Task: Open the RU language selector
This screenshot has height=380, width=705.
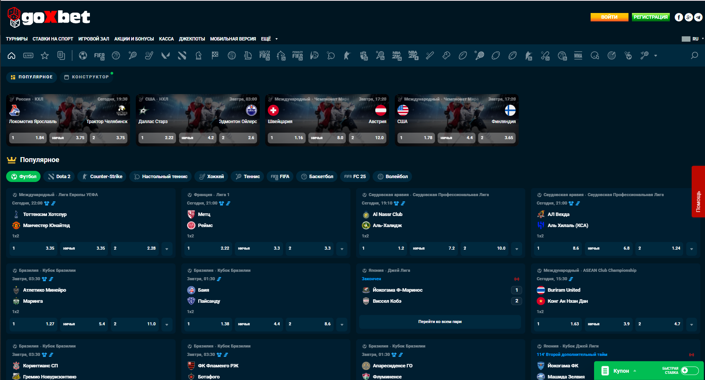Action: (693, 39)
